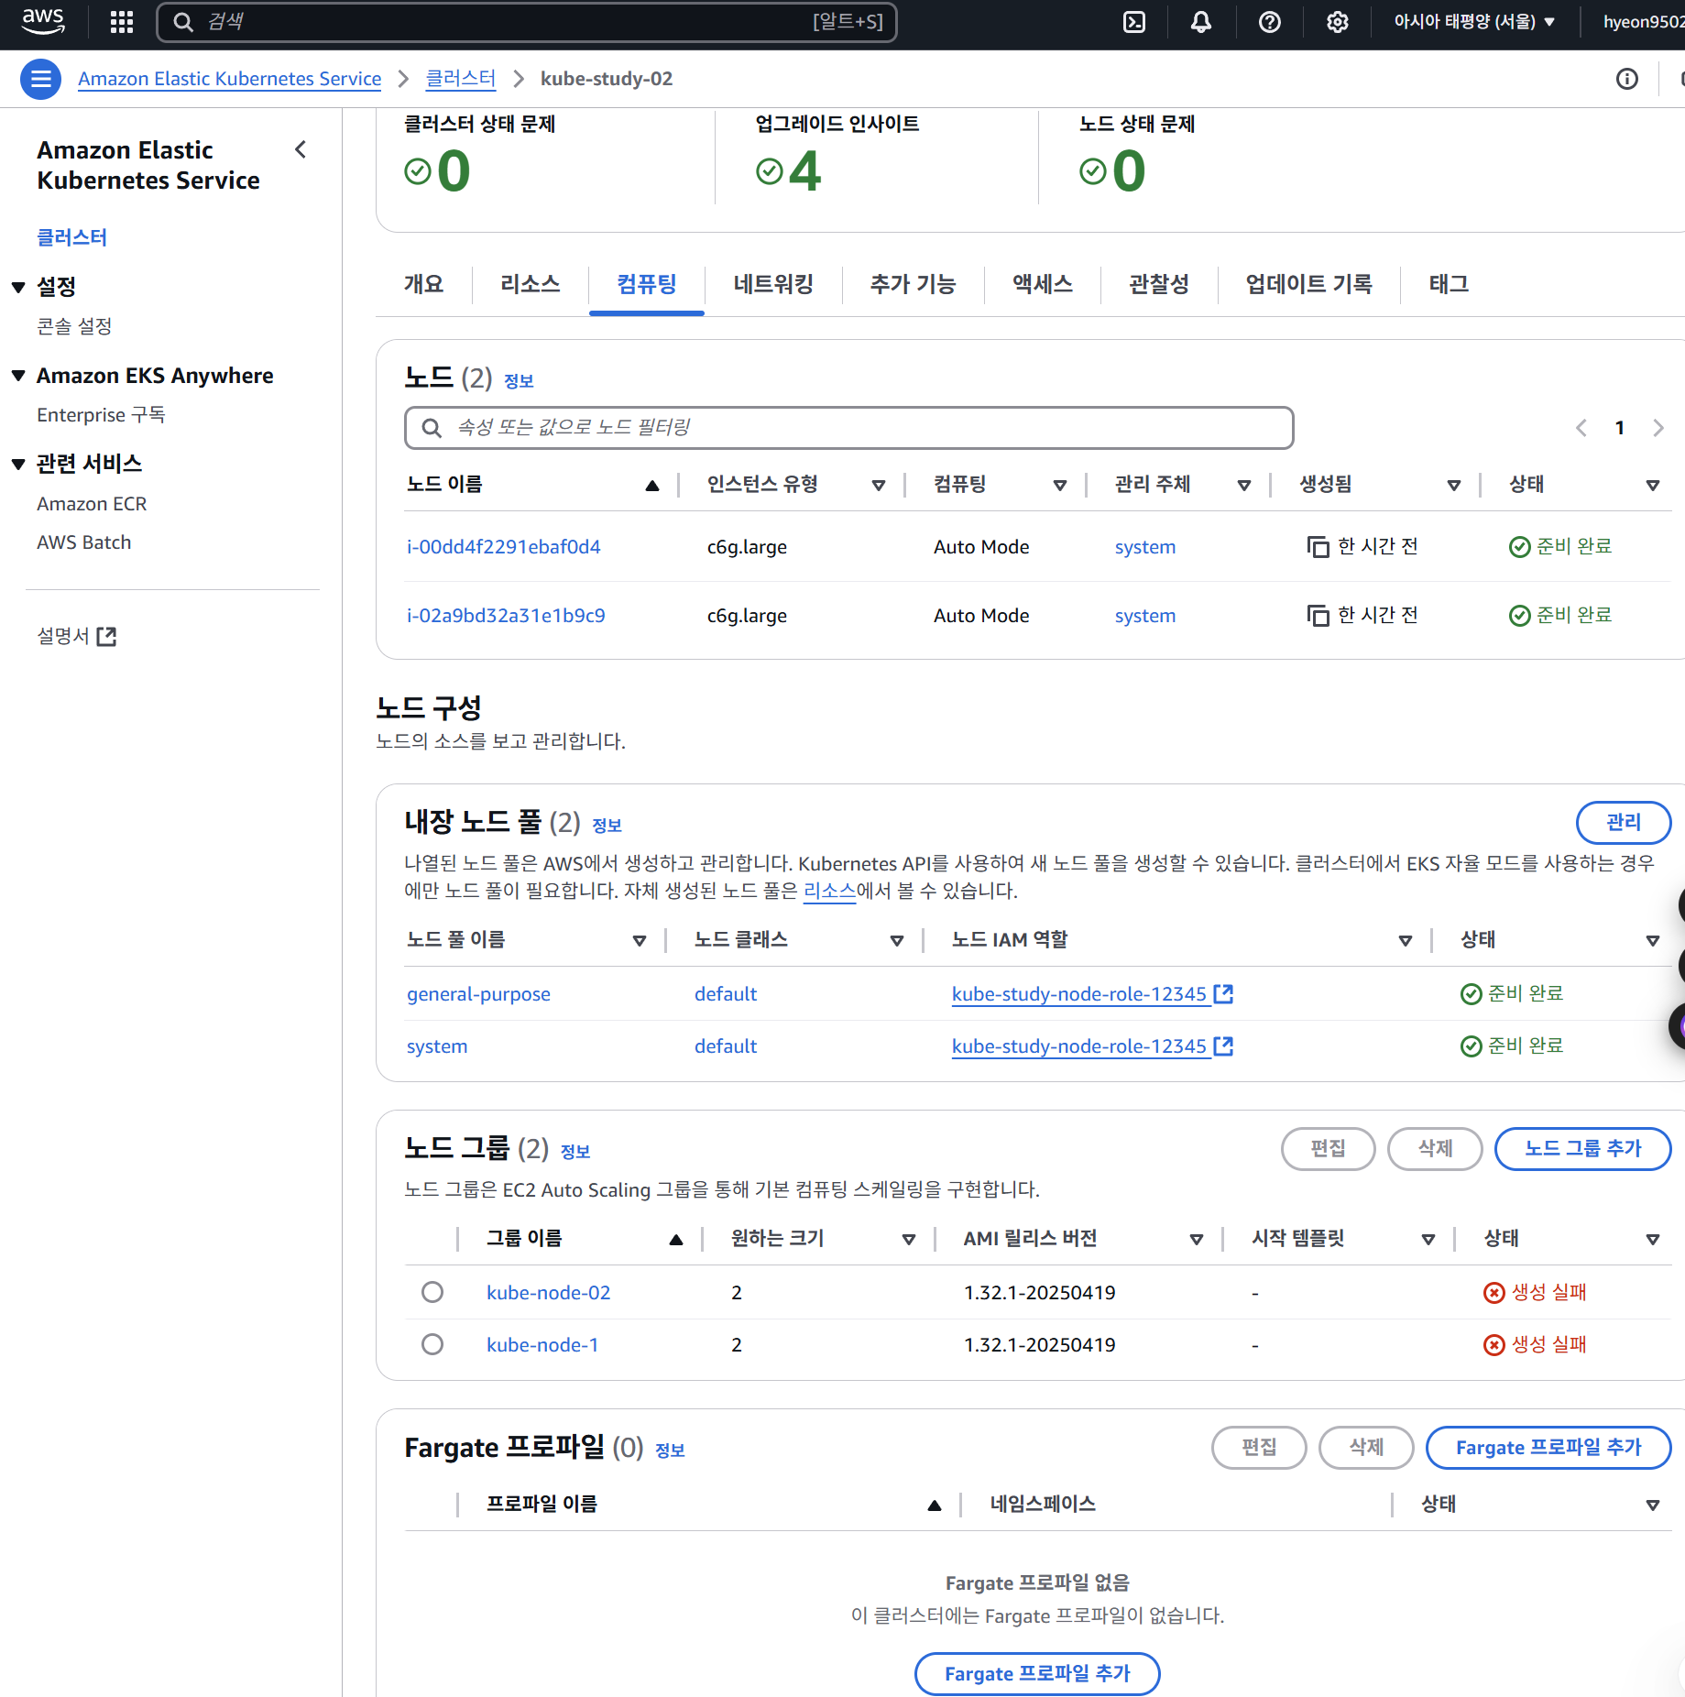Open the 노드 클래스 column filter dropdown

pos(897,941)
